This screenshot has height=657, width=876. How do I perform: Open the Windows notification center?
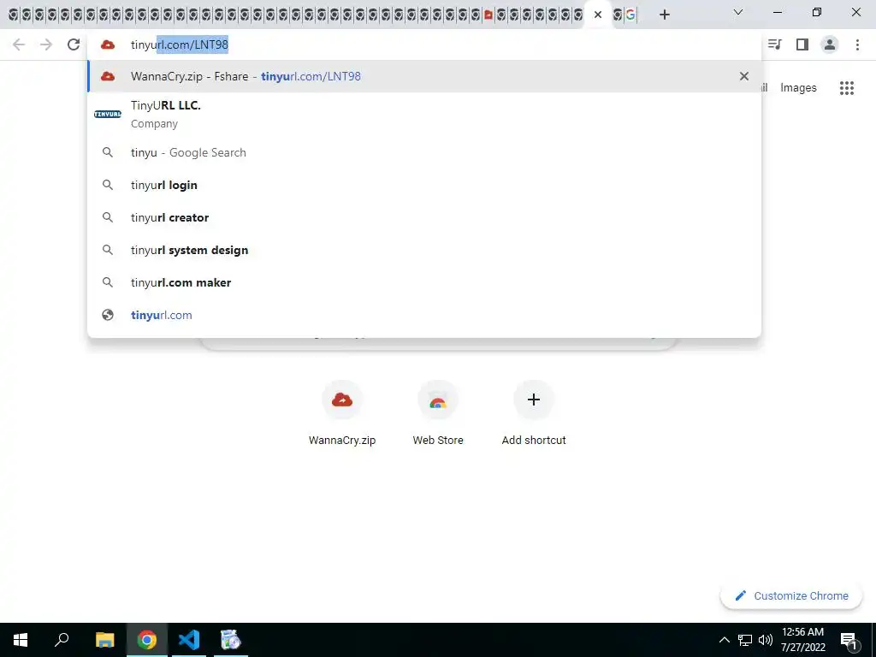(849, 640)
